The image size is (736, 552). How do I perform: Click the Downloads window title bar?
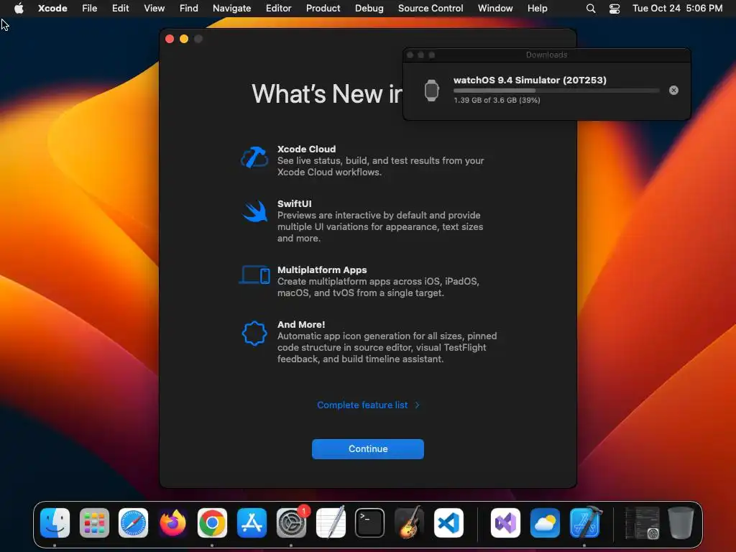546,55
